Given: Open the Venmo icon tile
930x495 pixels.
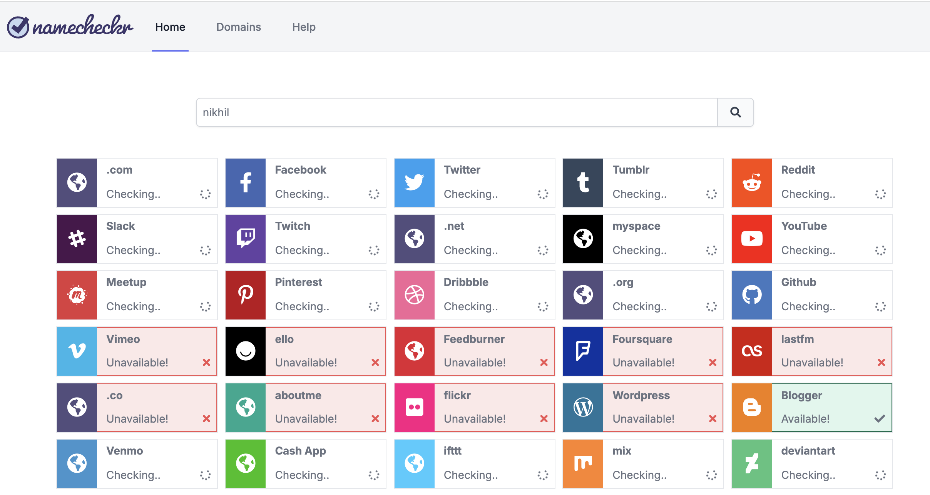Looking at the screenshot, I should pyautogui.click(x=77, y=464).
